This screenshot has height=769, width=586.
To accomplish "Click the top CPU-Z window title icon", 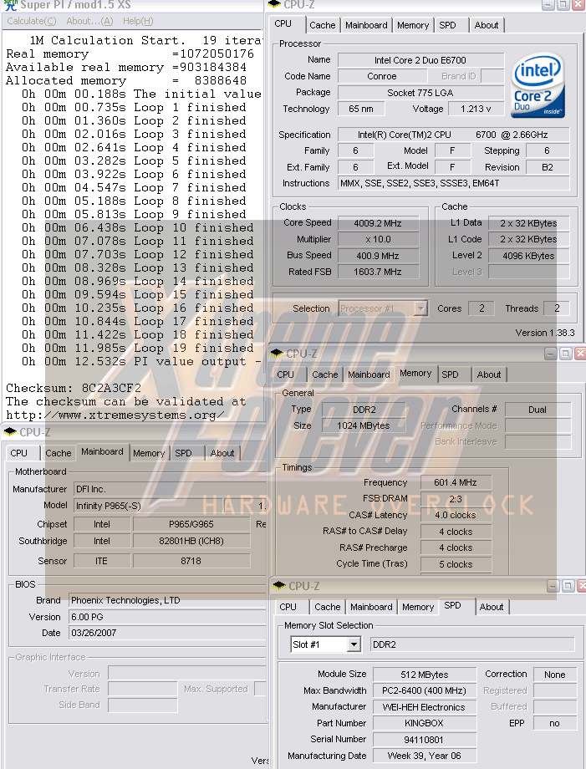I will [275, 4].
